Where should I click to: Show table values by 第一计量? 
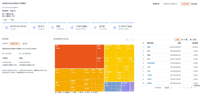184,40
